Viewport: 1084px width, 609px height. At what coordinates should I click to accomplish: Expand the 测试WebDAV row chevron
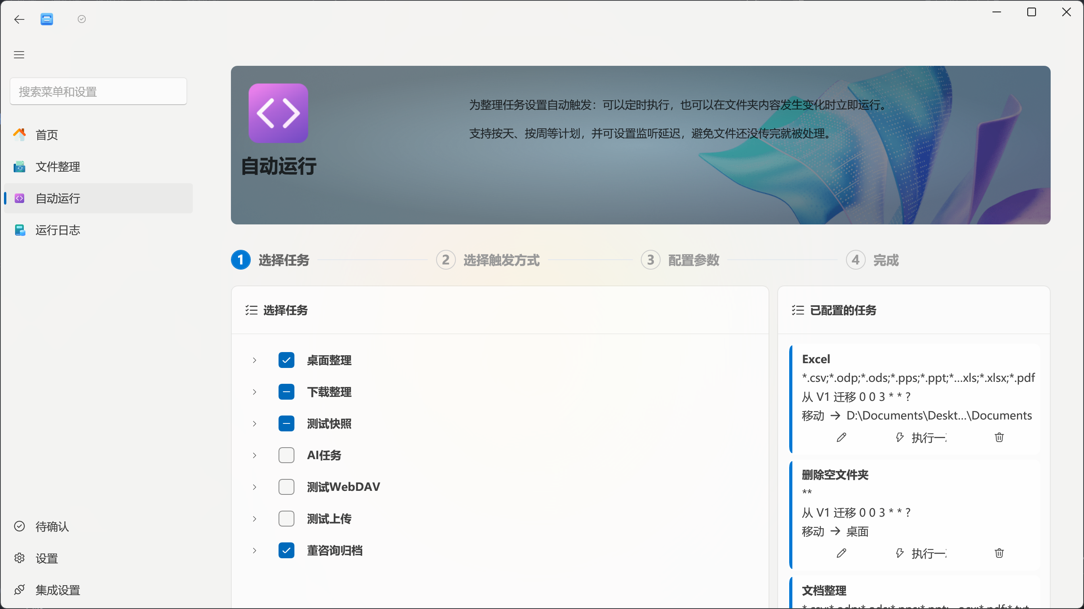point(255,487)
